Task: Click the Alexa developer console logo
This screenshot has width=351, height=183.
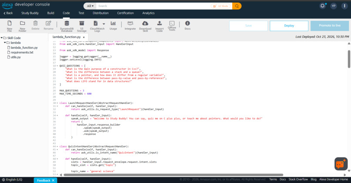Action: pyautogui.click(x=26, y=5)
